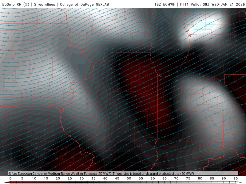This screenshot has height=184, width=246.
Task: Click the "20" label on color scale
Action: 58,178
